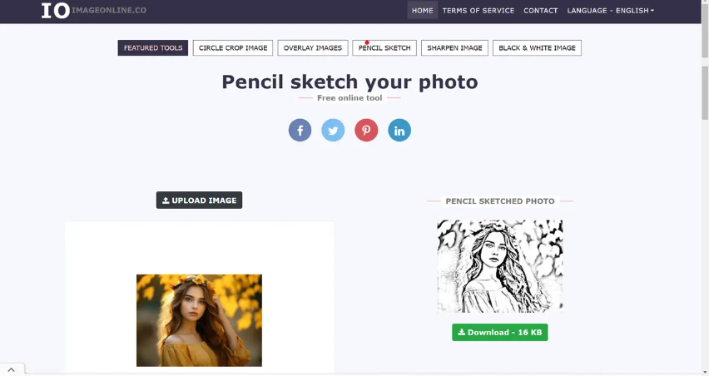The width and height of the screenshot is (709, 376).
Task: Share on Pinterest icon
Action: (366, 130)
